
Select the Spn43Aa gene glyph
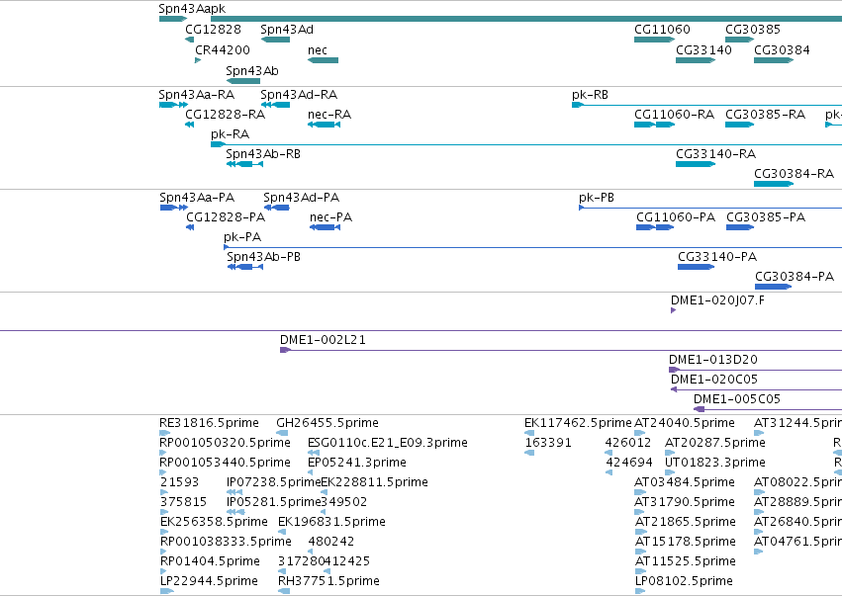(173, 19)
